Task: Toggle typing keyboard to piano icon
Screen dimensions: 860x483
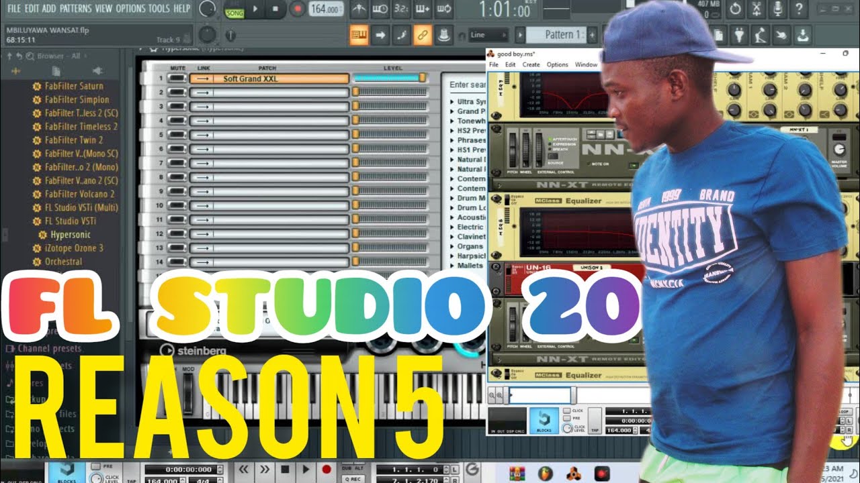Action: point(359,35)
